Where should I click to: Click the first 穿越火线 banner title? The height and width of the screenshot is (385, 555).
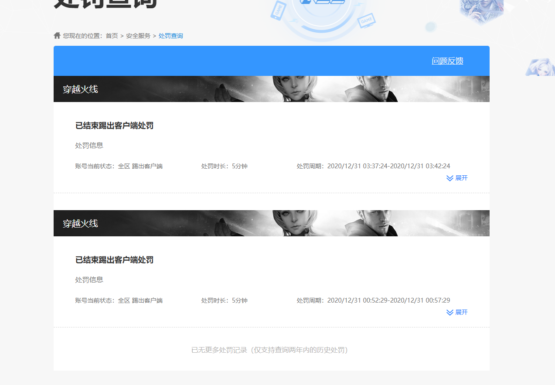pyautogui.click(x=80, y=89)
